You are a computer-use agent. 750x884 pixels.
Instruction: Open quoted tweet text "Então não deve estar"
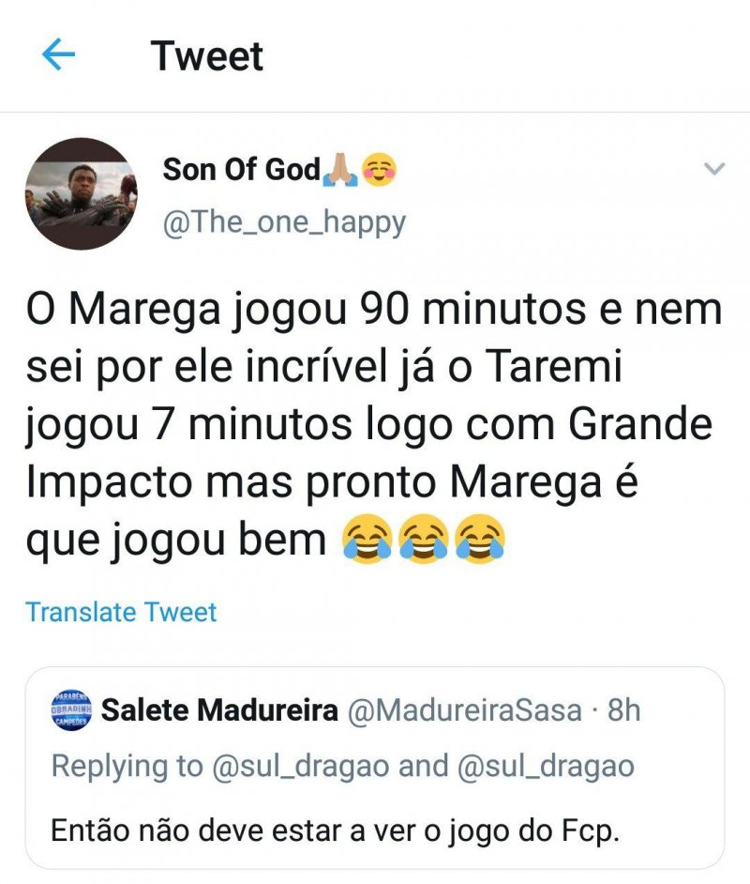335,830
